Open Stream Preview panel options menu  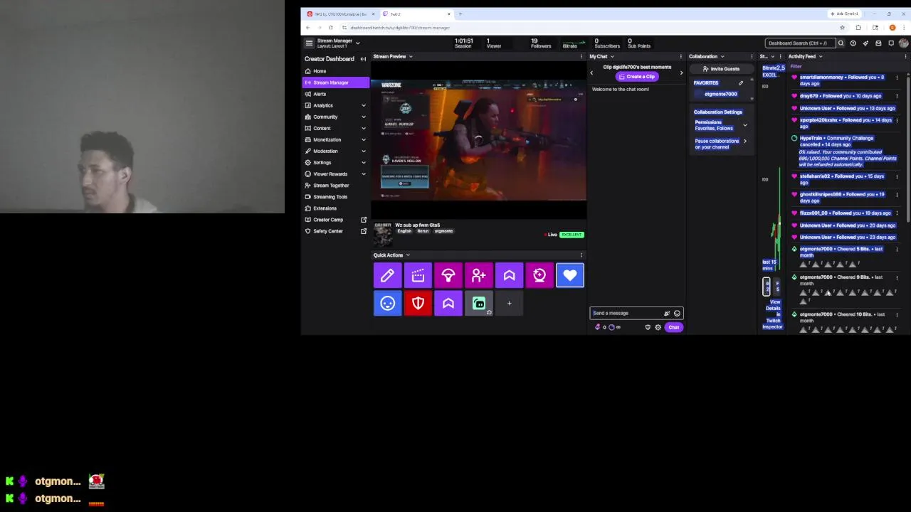(x=581, y=56)
